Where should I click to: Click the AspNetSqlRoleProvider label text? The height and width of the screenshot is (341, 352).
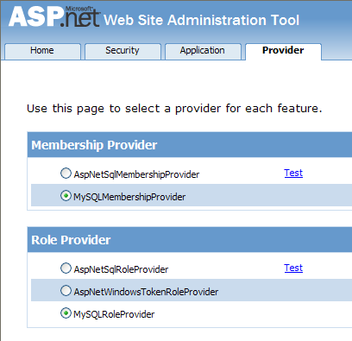(x=121, y=269)
